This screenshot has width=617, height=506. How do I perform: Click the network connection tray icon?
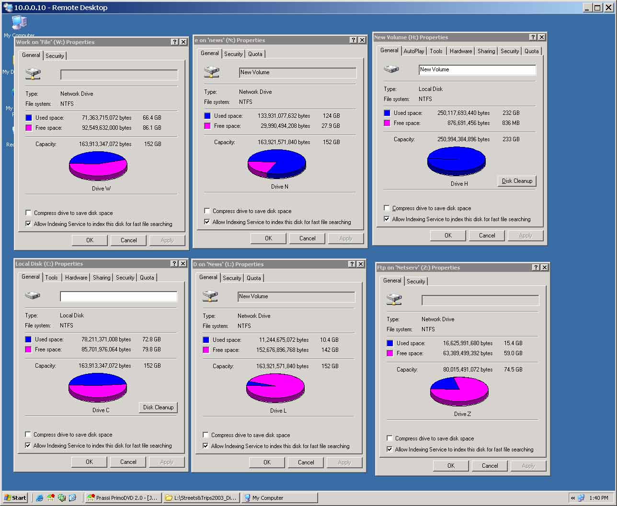(581, 498)
